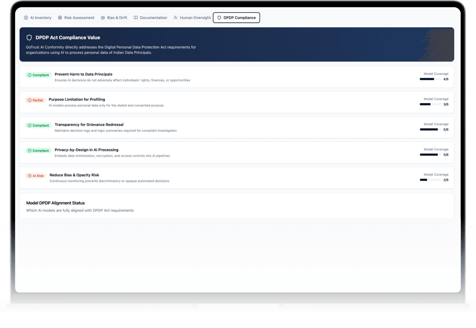Click the x icon in At Risk badge
The height and width of the screenshot is (328, 476).
coord(30,176)
